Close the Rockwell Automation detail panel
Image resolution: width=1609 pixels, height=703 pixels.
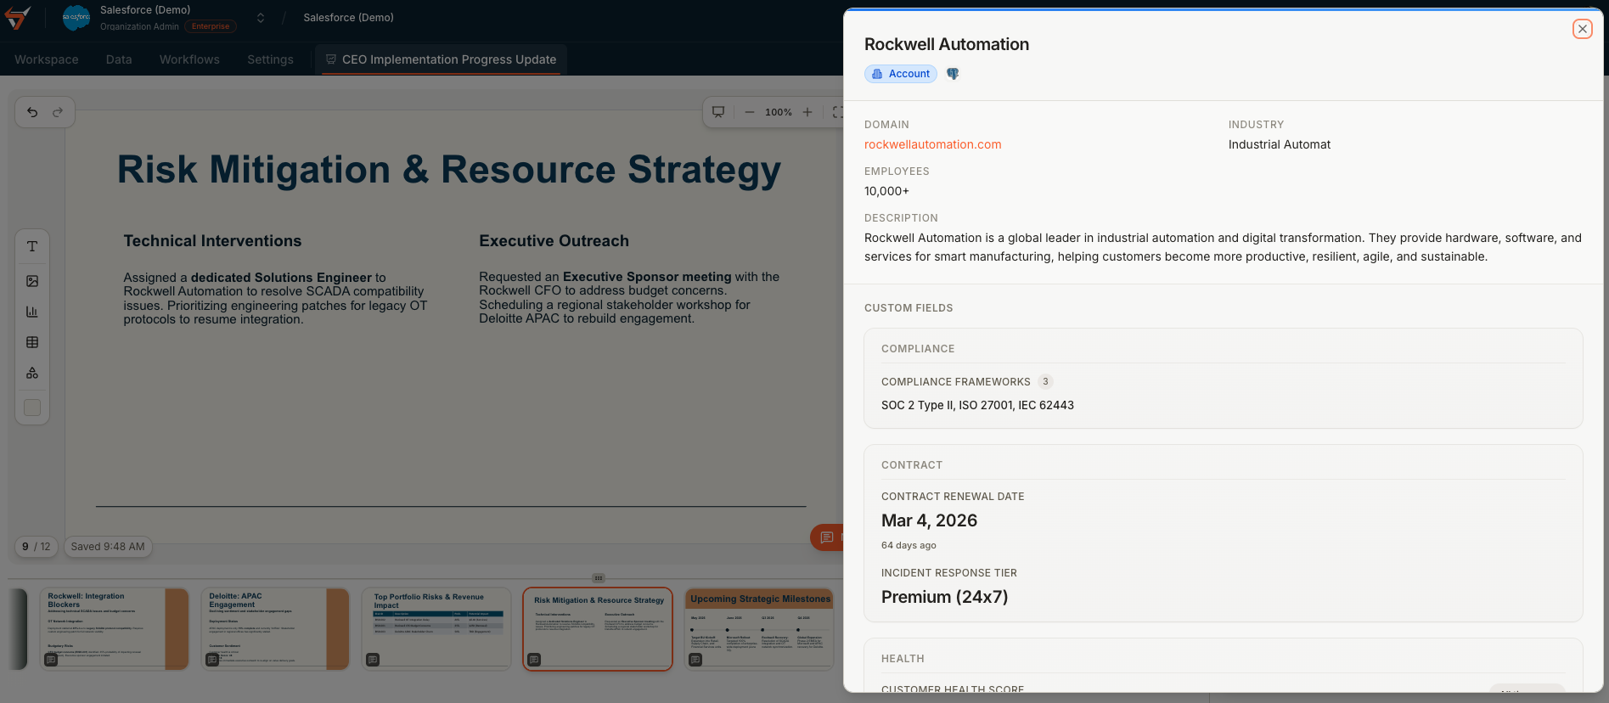tap(1582, 29)
